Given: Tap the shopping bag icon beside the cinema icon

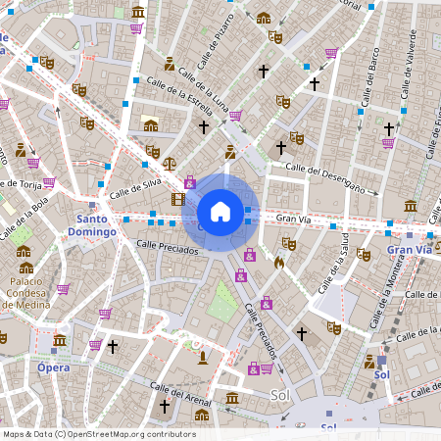Looking at the screenshot, I should [x=190, y=182].
